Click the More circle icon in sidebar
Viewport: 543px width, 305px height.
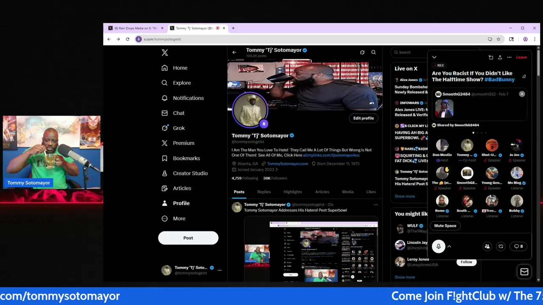coord(165,219)
